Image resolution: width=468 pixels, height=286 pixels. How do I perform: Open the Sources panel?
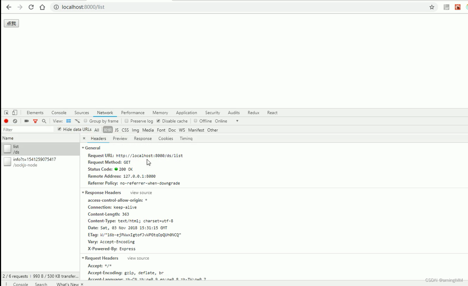(x=82, y=113)
